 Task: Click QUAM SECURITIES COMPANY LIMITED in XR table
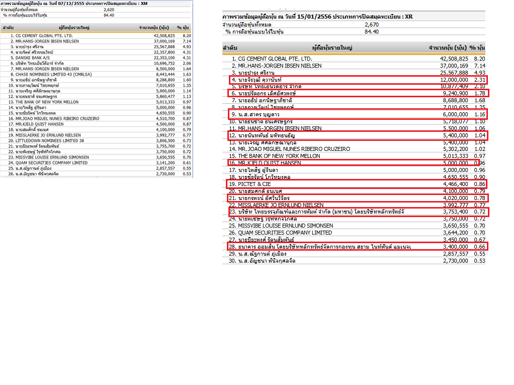[x=285, y=233]
